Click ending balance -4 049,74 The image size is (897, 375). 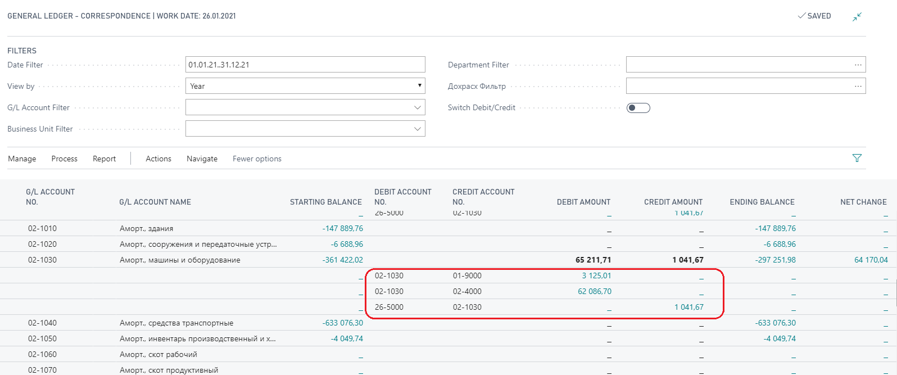(x=780, y=338)
